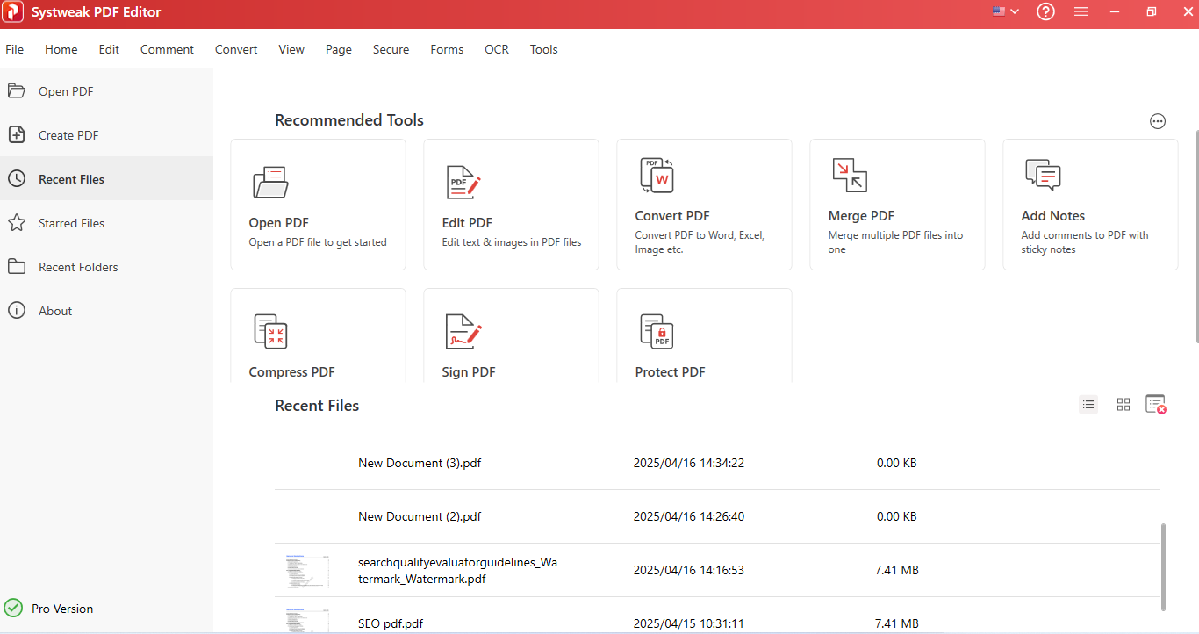The width and height of the screenshot is (1199, 634).
Task: Click the recommended tools panel scrollbar
Action: point(1195,235)
